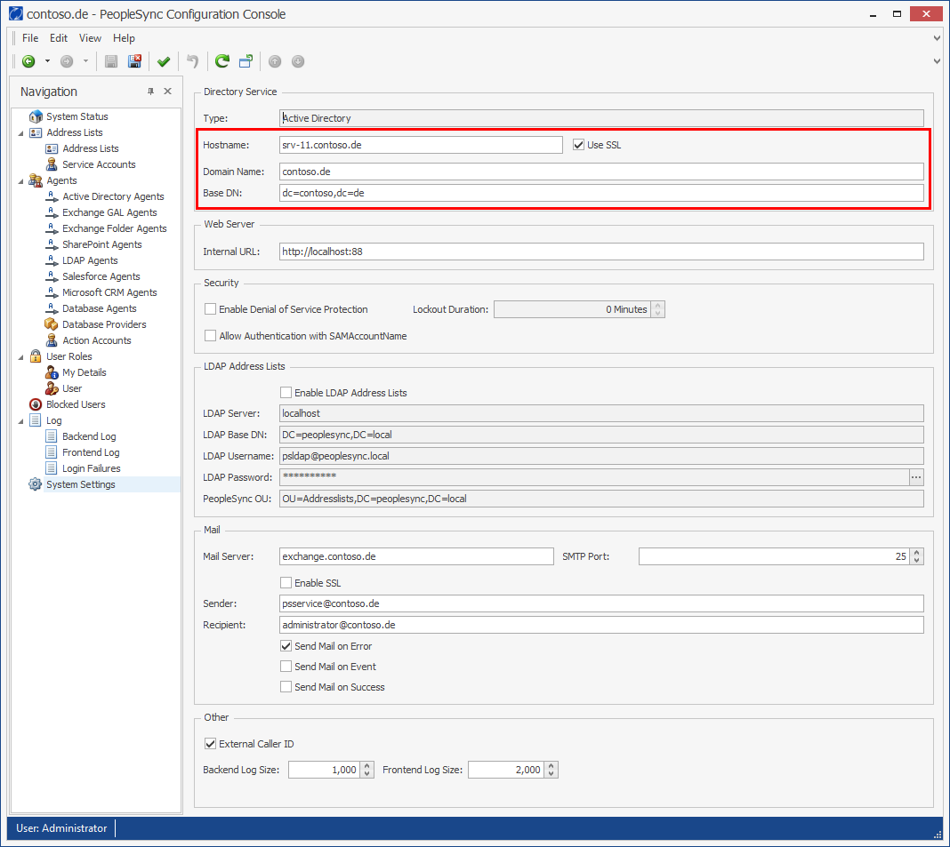Click the Save disk icon in toolbar
This screenshot has height=847, width=950.
(x=111, y=61)
